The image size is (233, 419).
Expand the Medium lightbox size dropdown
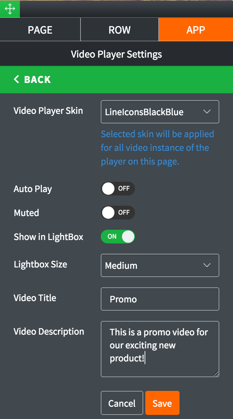[160, 265]
